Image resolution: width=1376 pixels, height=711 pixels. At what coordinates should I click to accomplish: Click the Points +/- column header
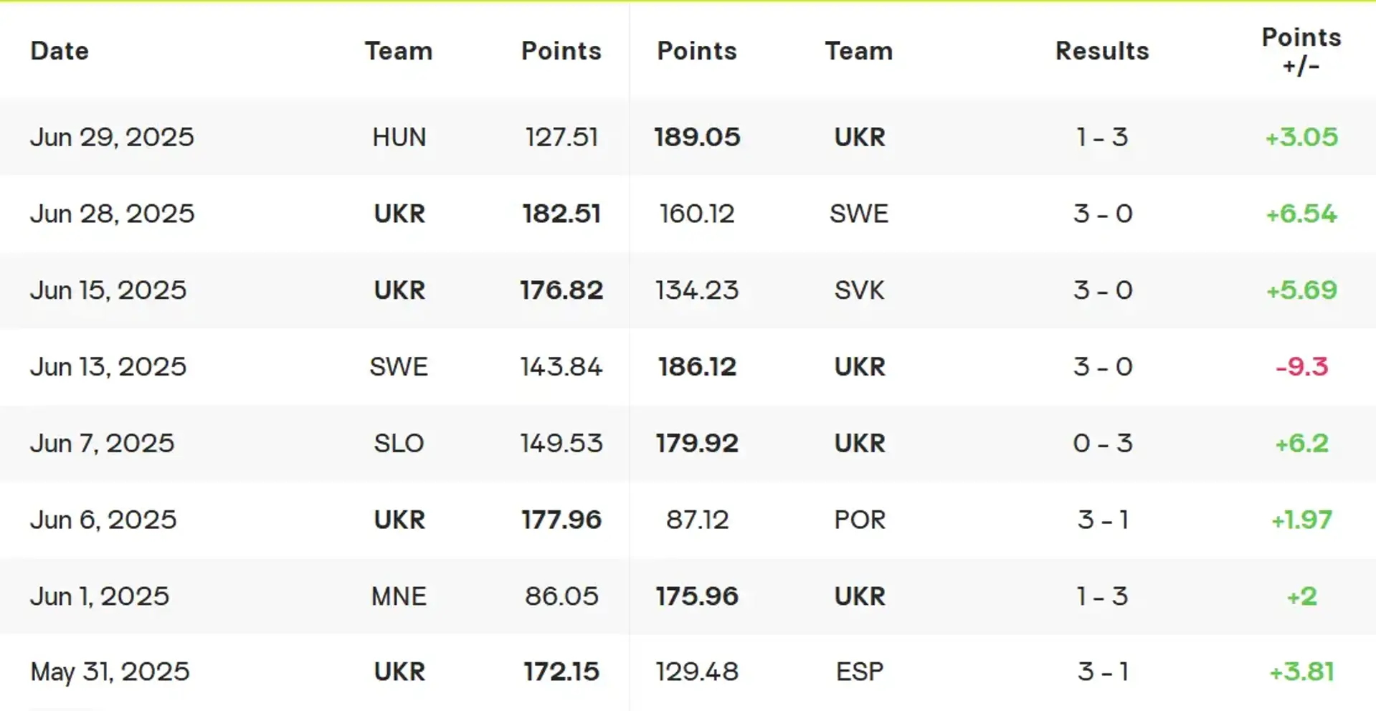[1301, 51]
